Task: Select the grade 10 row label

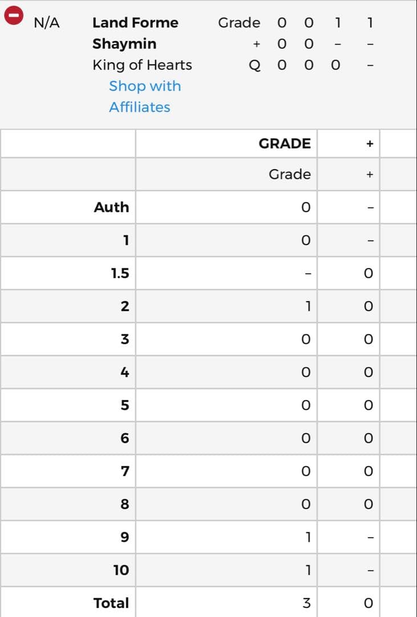Action: pos(121,570)
